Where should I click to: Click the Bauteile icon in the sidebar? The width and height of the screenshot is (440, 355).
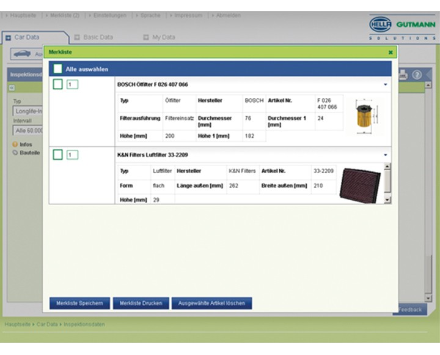point(15,152)
